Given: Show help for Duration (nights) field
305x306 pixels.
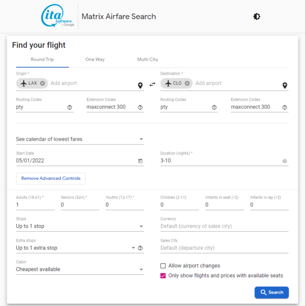Looking at the screenshot, I should 285,161.
